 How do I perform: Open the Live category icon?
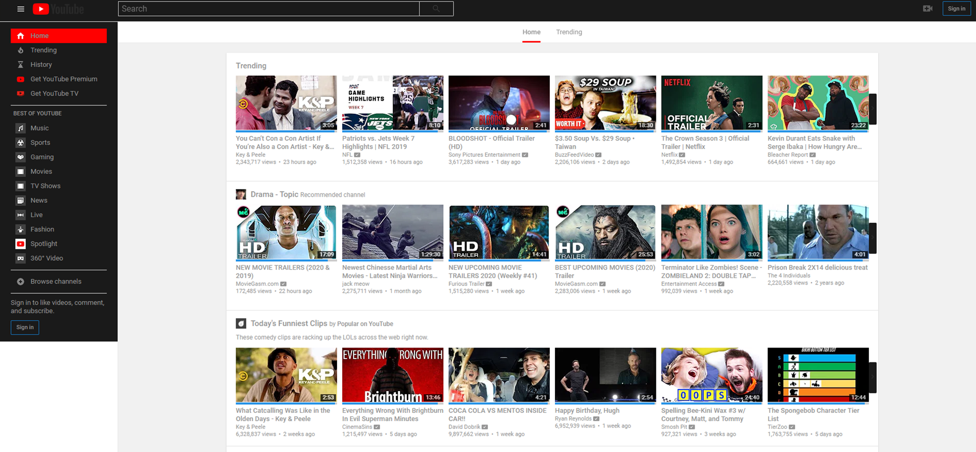[x=20, y=215]
